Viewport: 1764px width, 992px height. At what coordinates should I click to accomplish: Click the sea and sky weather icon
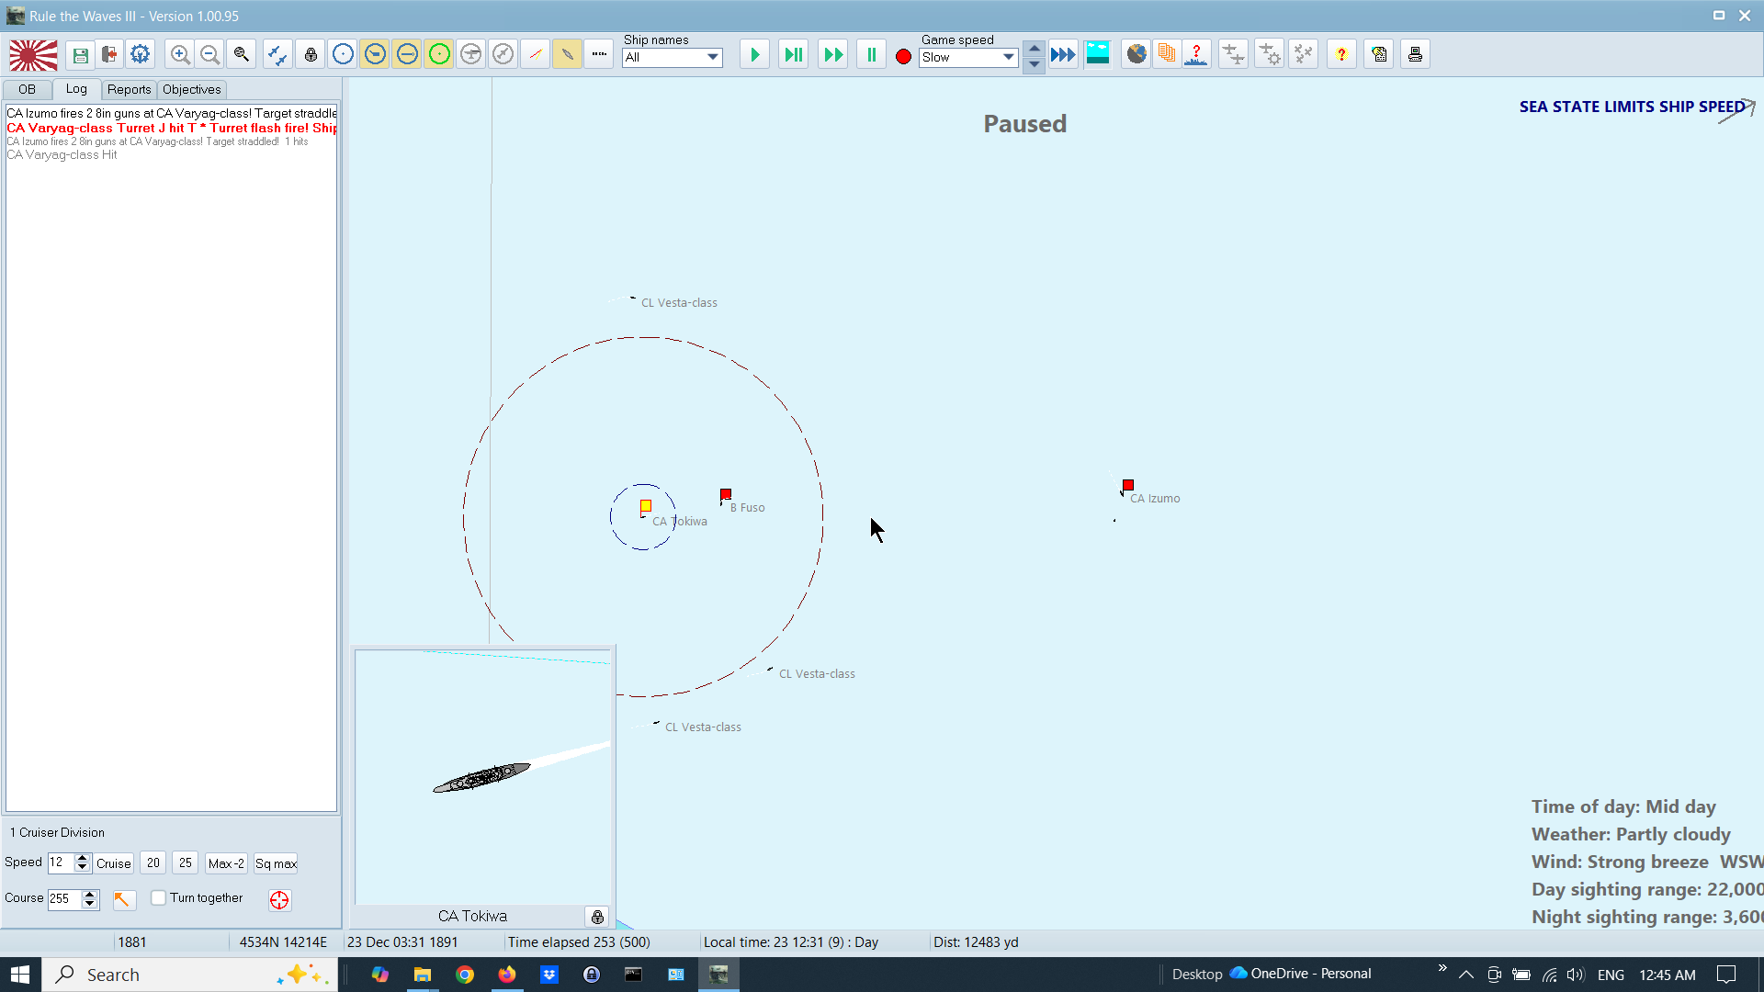pyautogui.click(x=1098, y=55)
